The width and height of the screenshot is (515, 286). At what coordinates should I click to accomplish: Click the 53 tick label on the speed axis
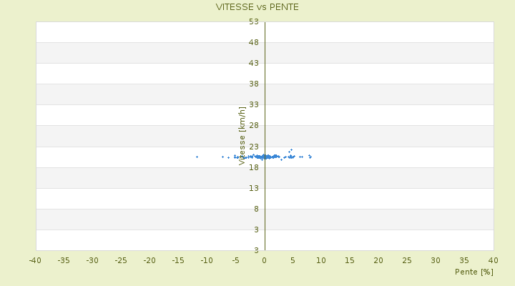(254, 21)
